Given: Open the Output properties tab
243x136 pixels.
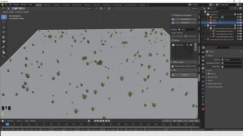Looking at the screenshot, I should pyautogui.click(x=203, y=61).
